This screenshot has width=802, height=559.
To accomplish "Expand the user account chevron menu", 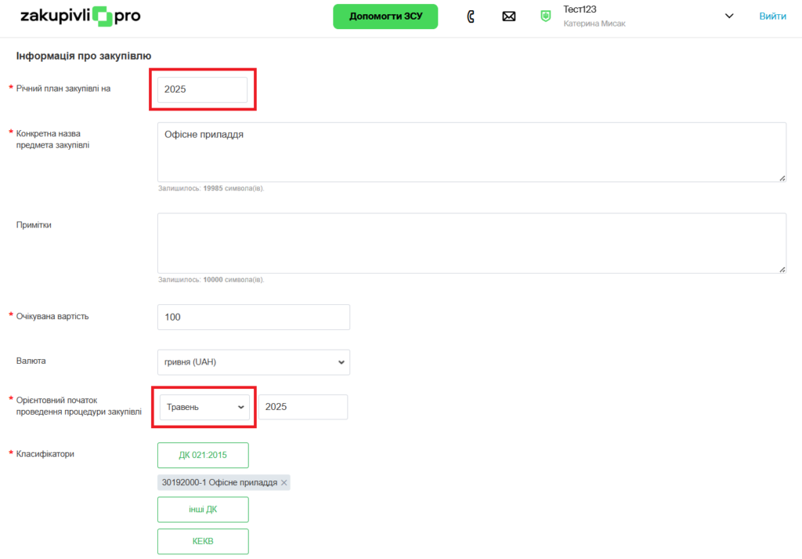I will [x=729, y=16].
